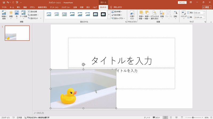The image size is (213, 119).
Task: Increase picture height with stepper up
Action: click(204, 12)
